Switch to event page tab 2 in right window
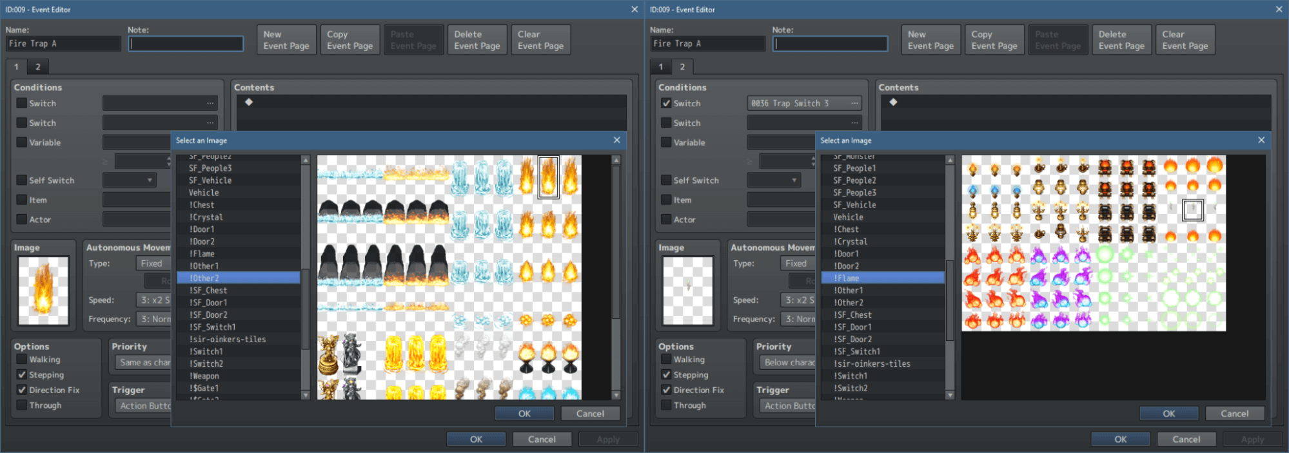The image size is (1289, 453). coord(682,66)
